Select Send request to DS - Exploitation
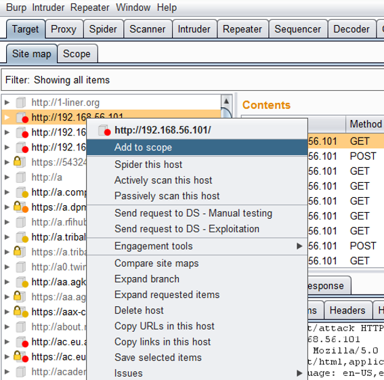 (x=197, y=228)
